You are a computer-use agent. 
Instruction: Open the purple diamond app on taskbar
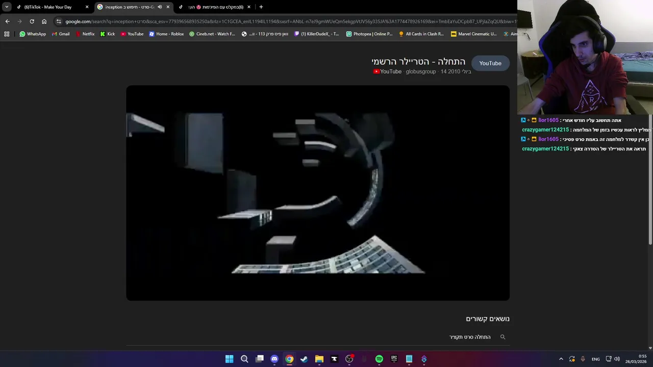click(x=424, y=359)
